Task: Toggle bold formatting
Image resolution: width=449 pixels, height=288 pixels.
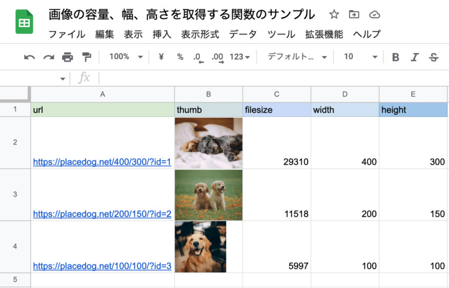Action: 395,57
